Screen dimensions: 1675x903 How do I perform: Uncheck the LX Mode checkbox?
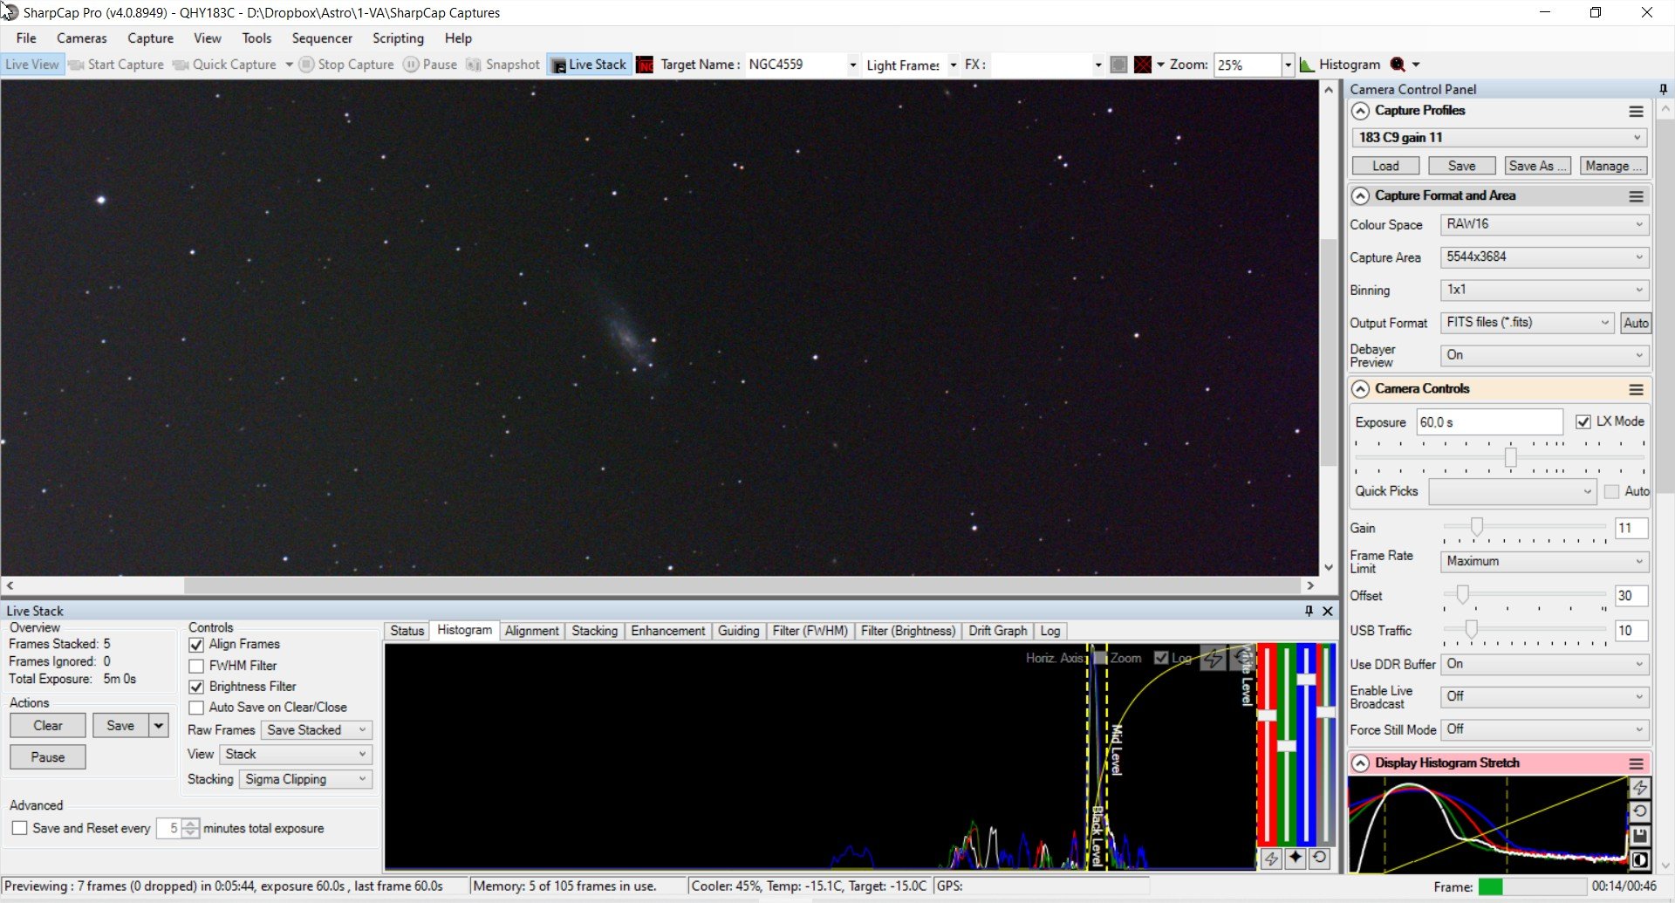tap(1583, 421)
